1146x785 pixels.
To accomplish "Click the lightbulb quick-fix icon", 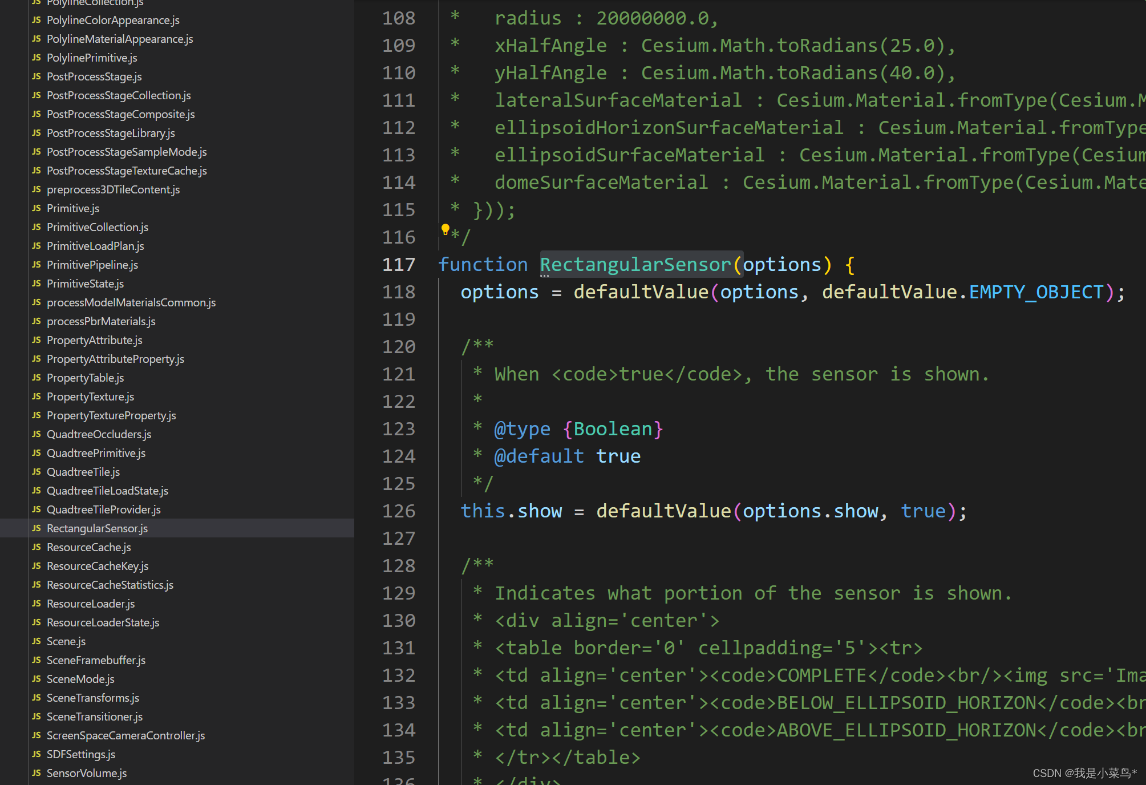I will click(x=446, y=230).
